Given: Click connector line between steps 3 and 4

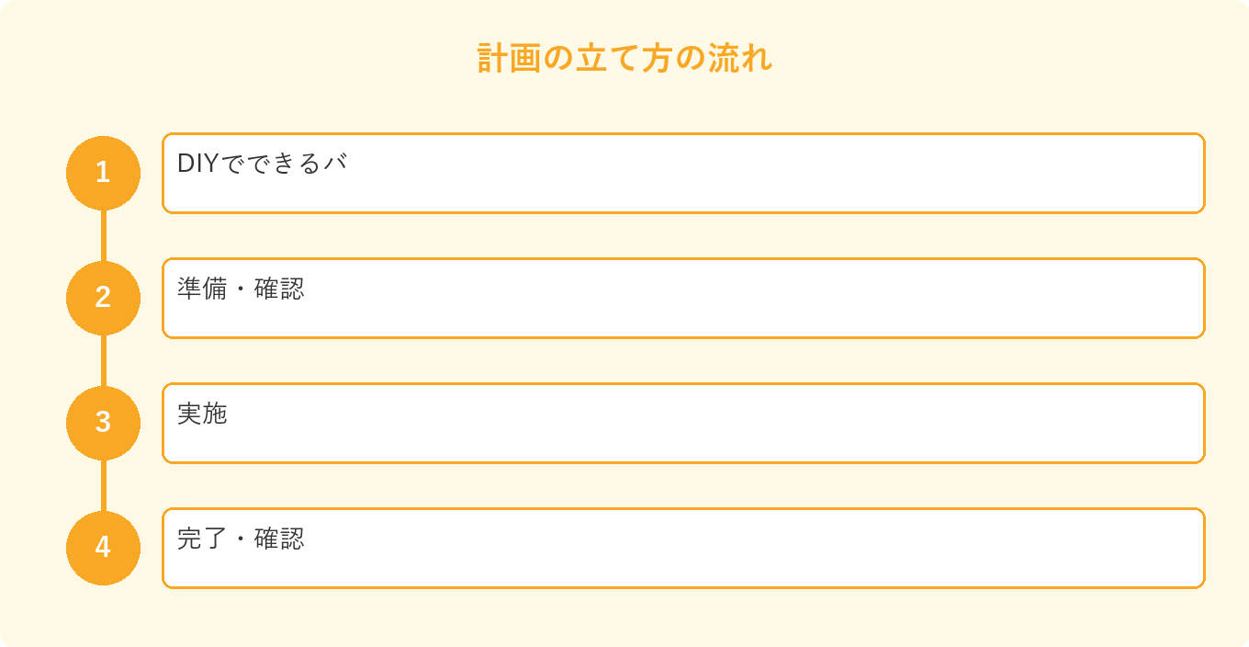Looking at the screenshot, I should (x=103, y=485).
